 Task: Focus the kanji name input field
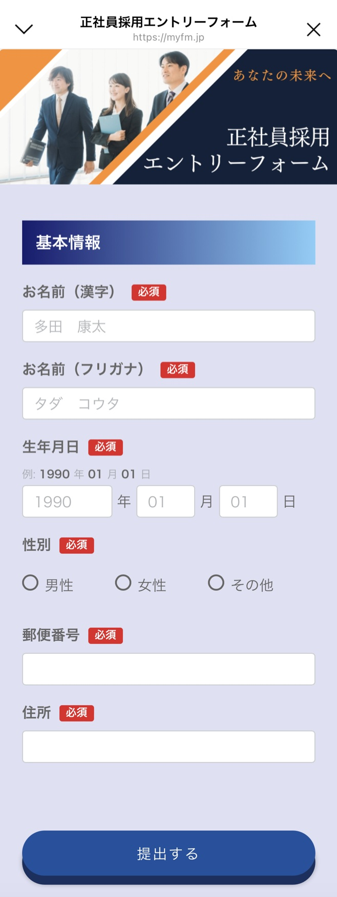coord(168,326)
